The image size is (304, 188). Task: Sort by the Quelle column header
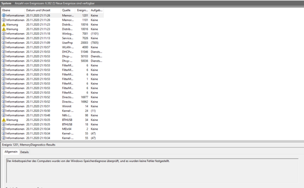[67, 10]
